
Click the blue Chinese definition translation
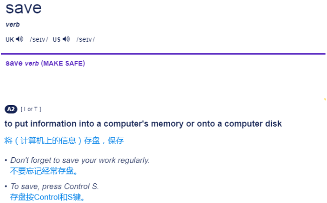coord(64,141)
